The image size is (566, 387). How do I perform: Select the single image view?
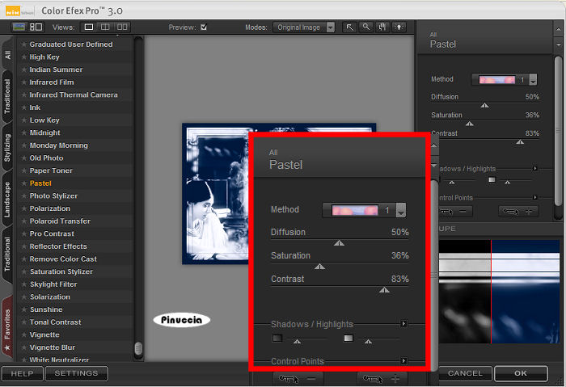pos(89,27)
